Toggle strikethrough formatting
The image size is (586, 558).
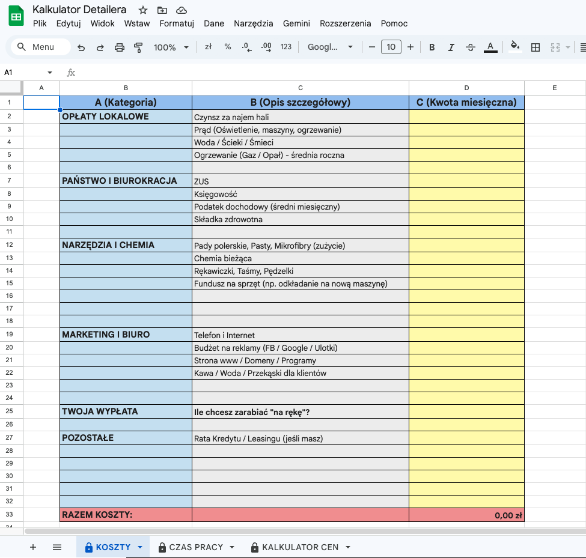click(x=471, y=47)
